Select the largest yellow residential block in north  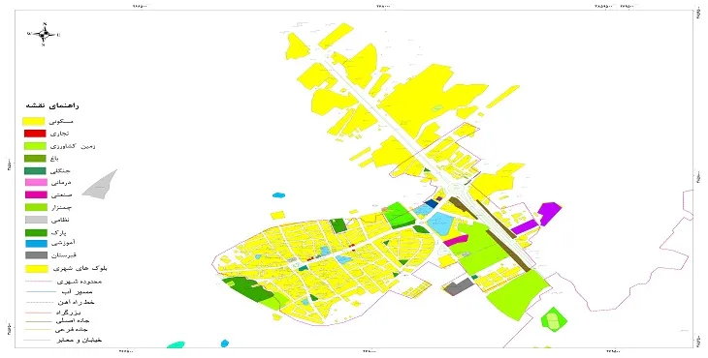tap(426, 103)
